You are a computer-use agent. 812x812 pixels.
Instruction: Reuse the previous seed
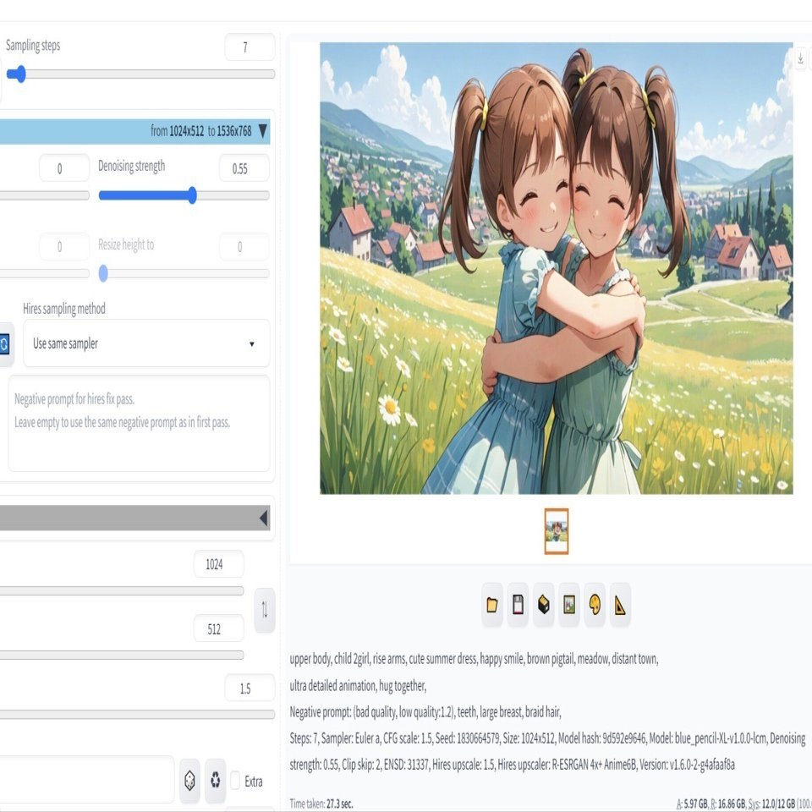point(213,779)
